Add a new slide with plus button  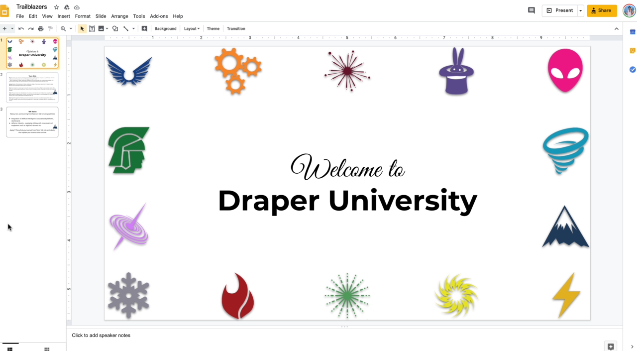tap(4, 29)
